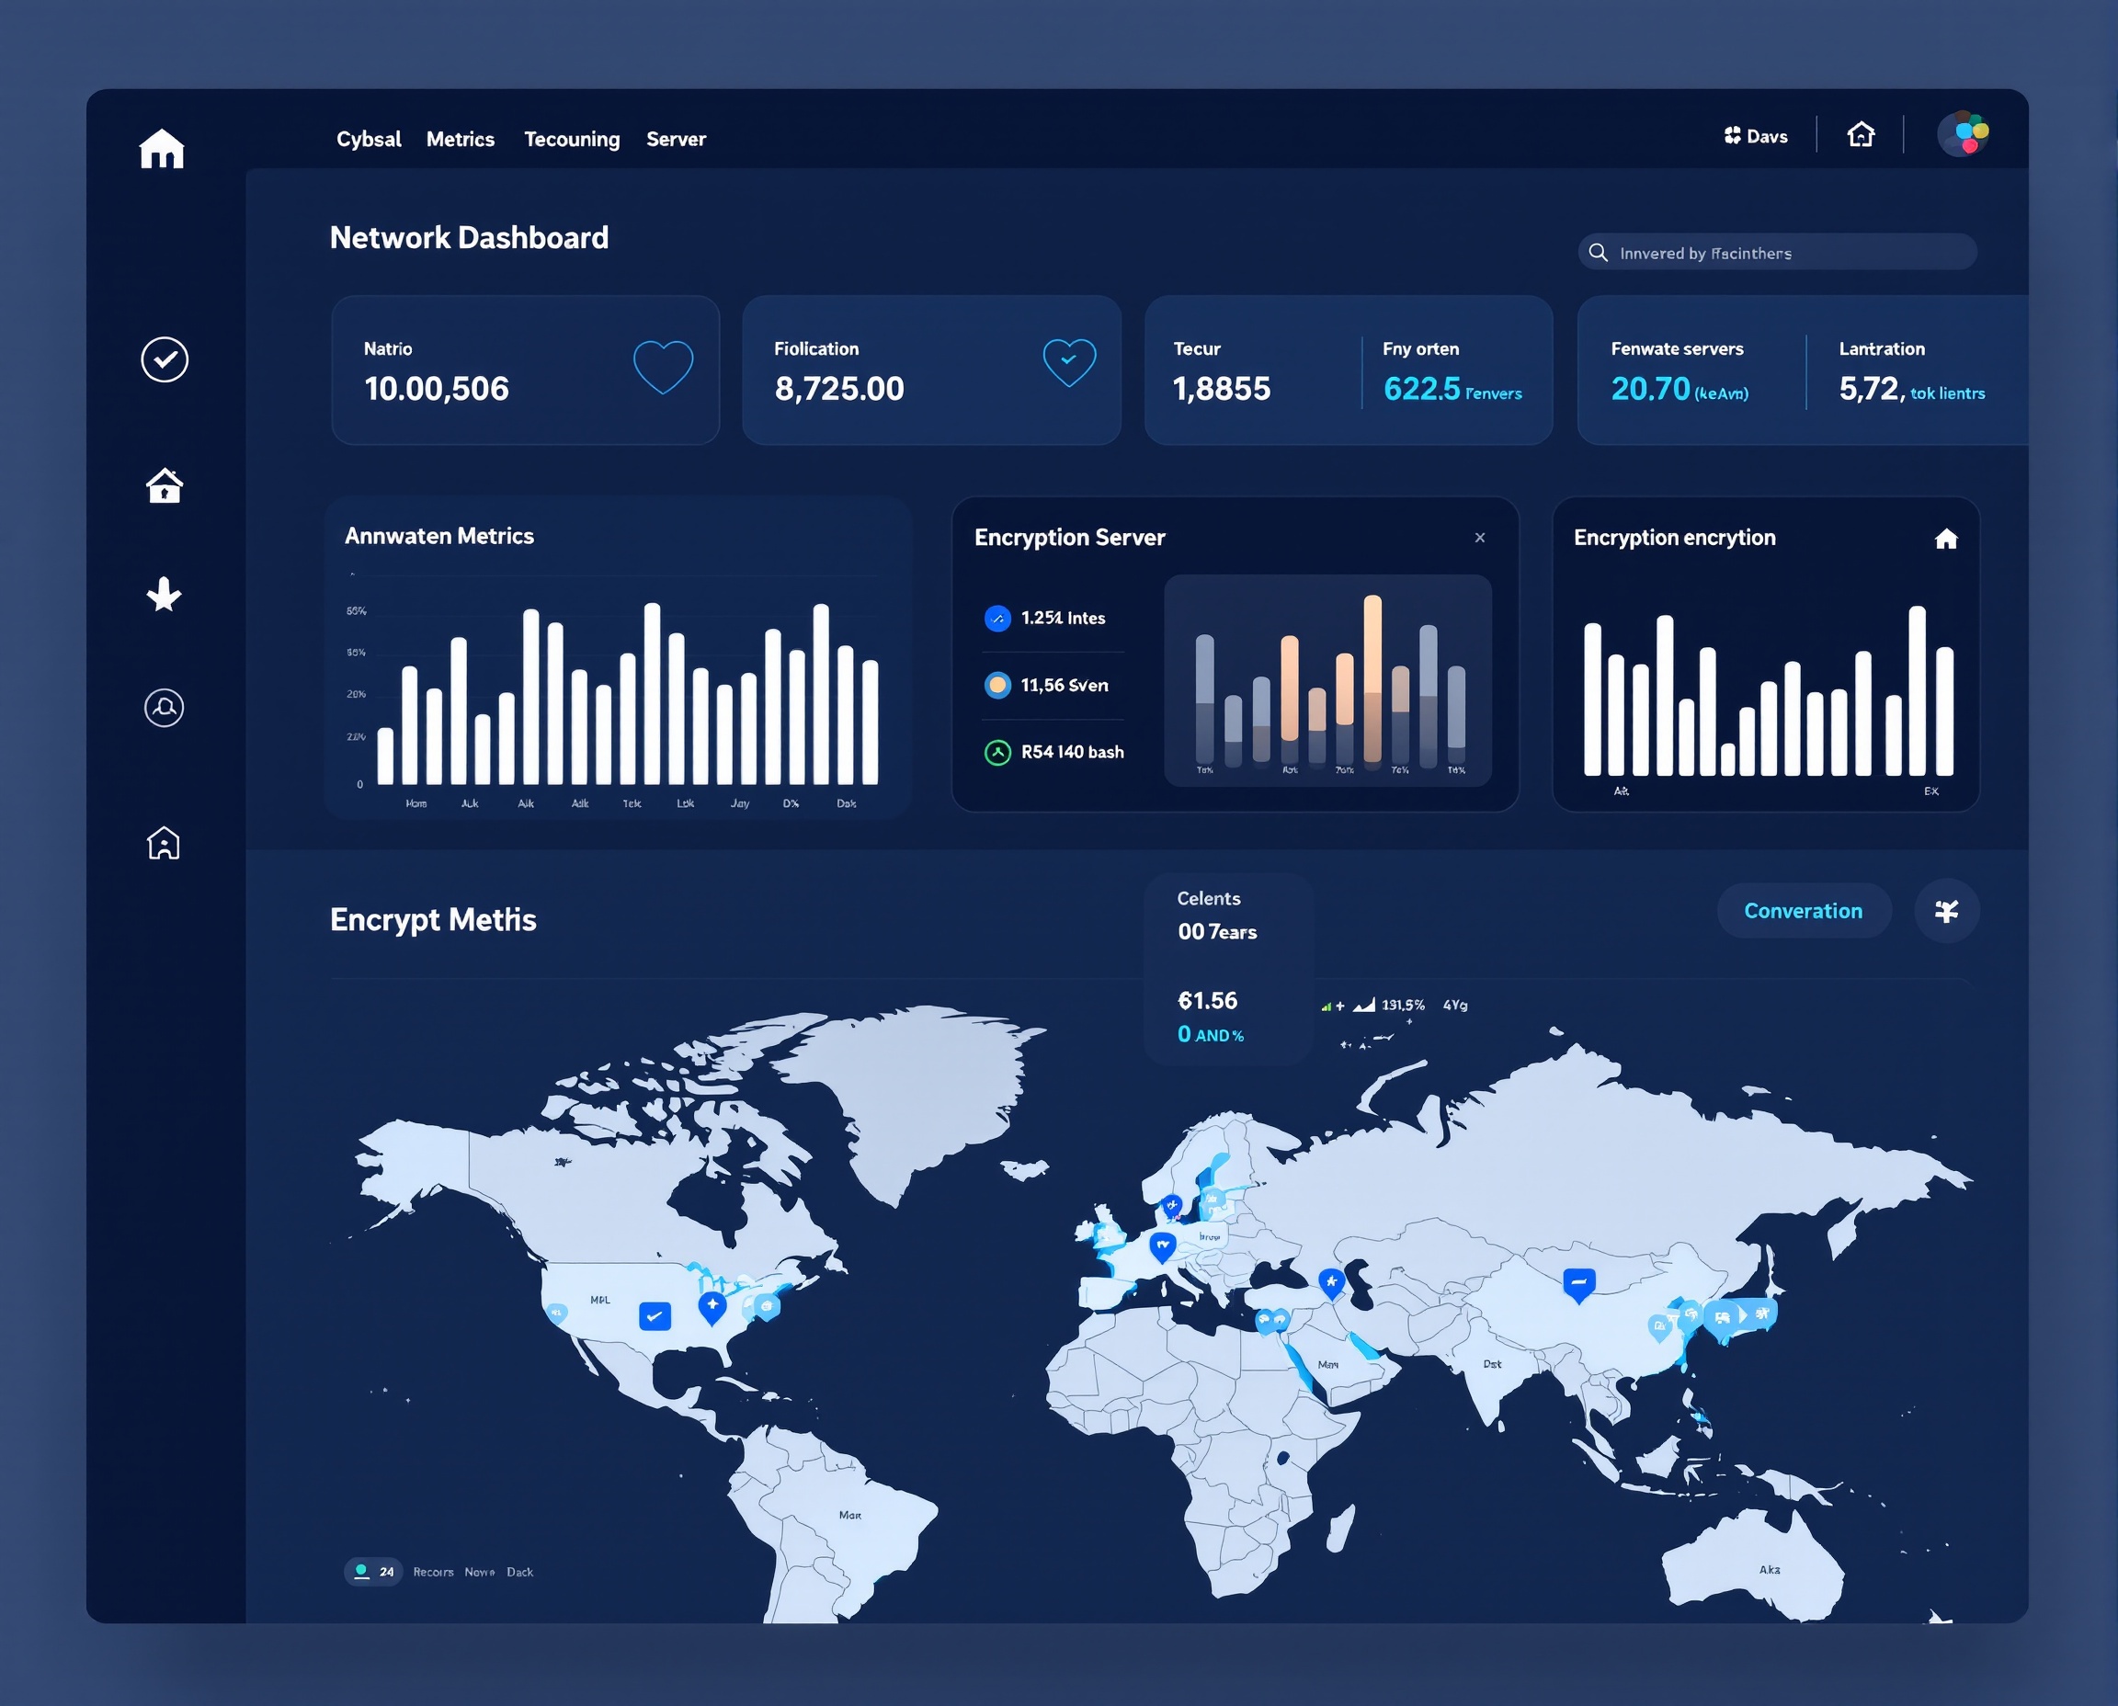Click the user search icon in the sidebar
Screen dimensions: 2118x1706
point(165,709)
